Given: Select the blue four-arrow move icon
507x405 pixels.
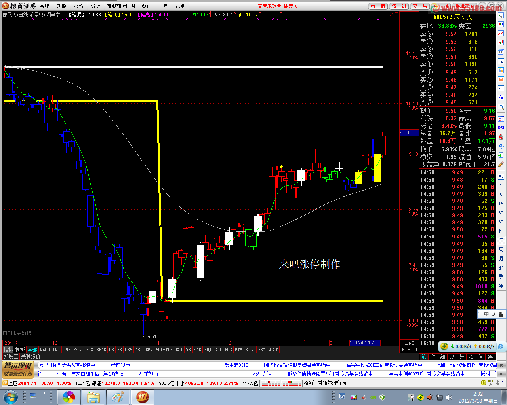Looking at the screenshot, I should (501, 146).
